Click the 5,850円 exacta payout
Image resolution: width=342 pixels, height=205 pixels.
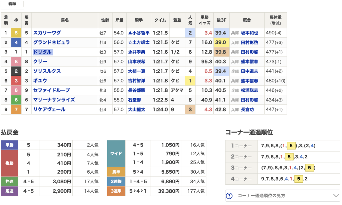170,172
